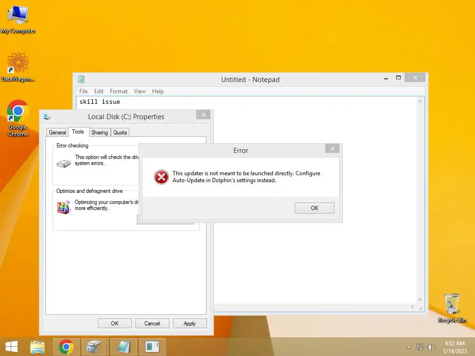Click the Error checking drive icon
The image size is (475, 356).
point(64,164)
